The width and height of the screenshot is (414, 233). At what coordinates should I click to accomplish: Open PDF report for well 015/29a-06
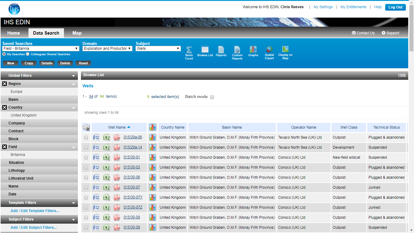[x=117, y=137]
